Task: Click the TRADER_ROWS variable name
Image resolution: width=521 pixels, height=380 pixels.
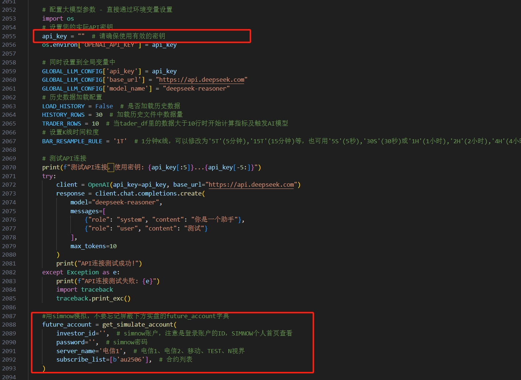Action: coord(61,124)
